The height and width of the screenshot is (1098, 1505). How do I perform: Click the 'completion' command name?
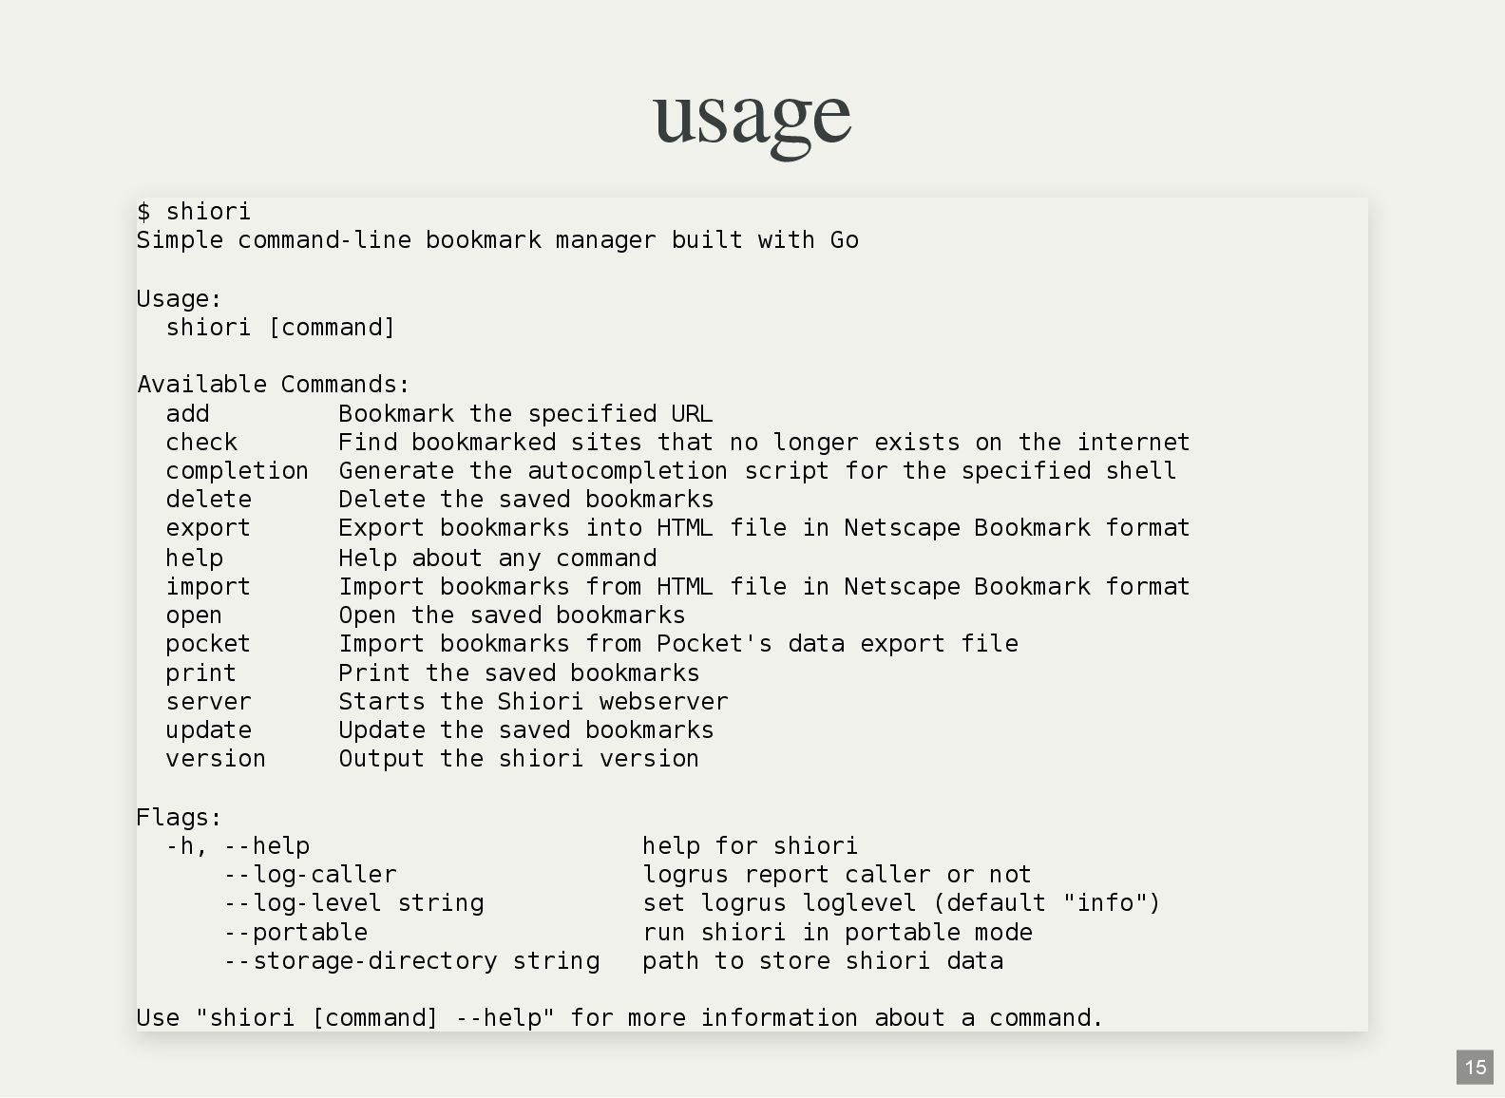pos(238,471)
